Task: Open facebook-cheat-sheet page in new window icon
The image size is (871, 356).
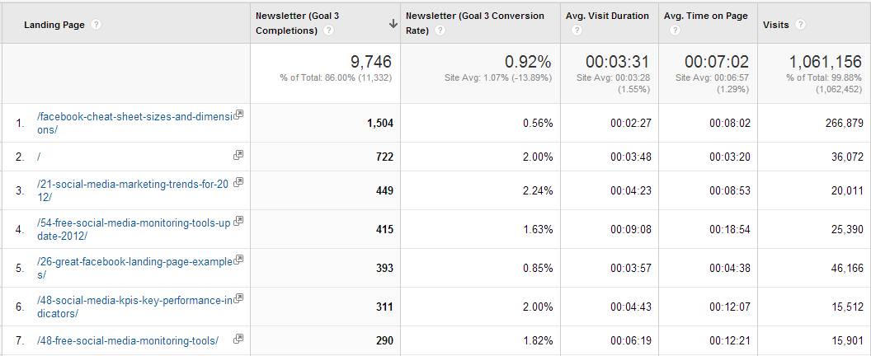Action: [238, 115]
